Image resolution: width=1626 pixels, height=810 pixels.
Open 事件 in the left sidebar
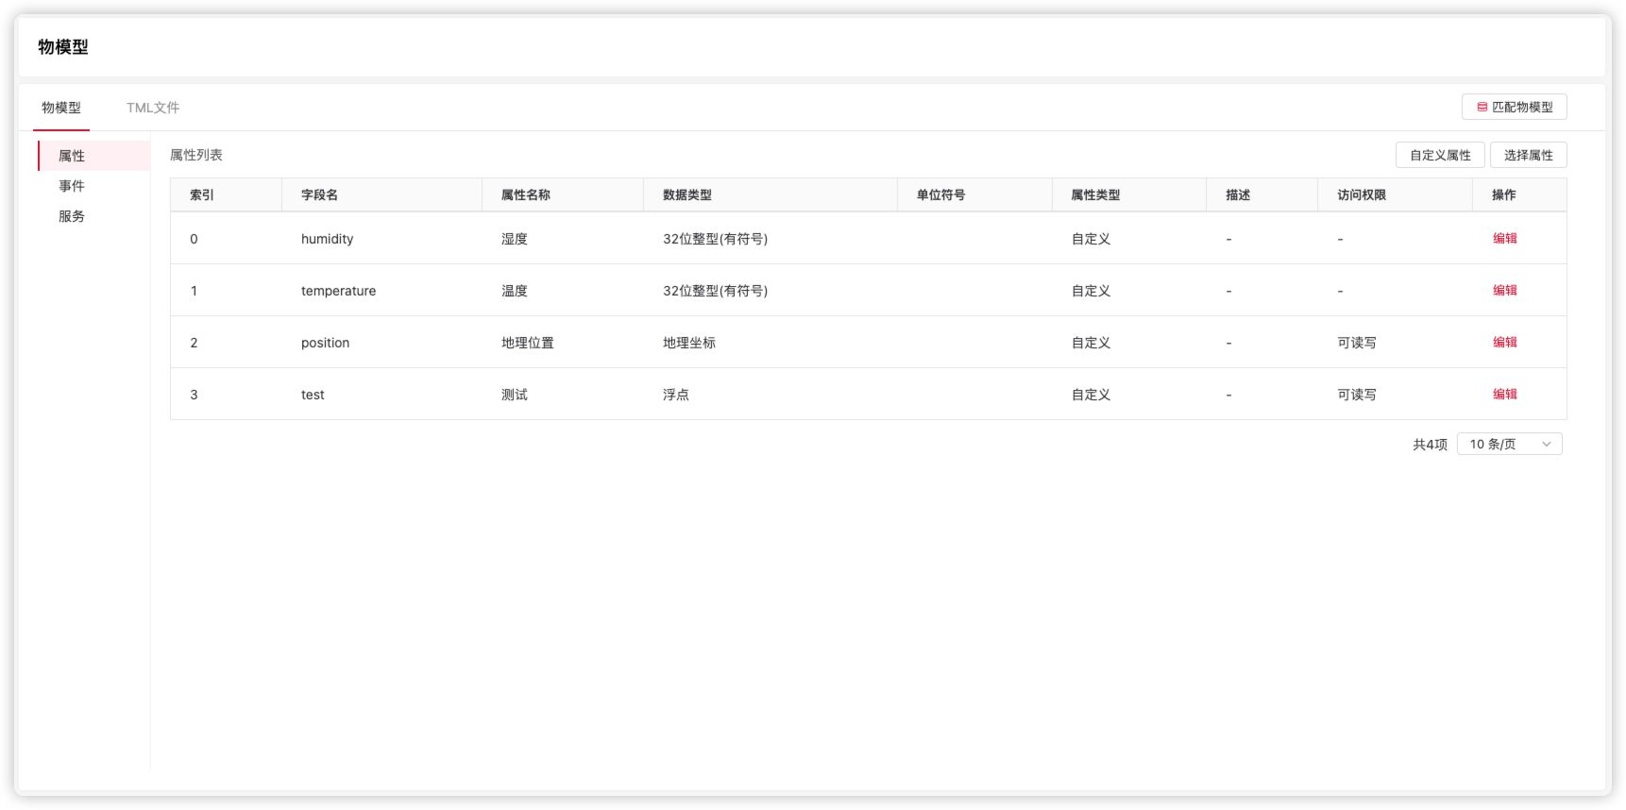coord(72,186)
